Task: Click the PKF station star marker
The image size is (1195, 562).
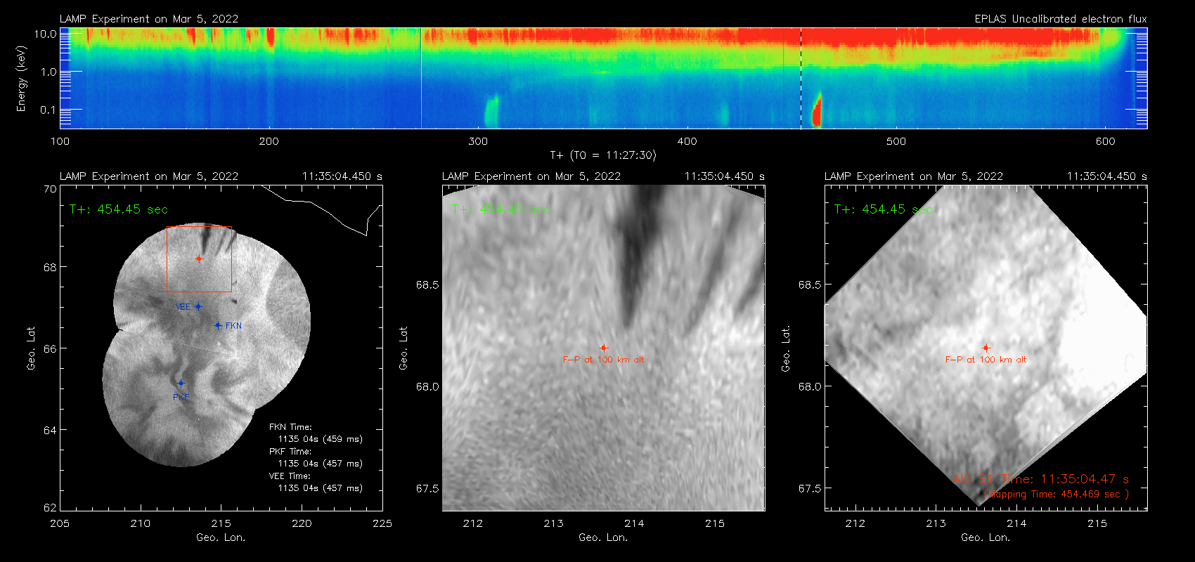Action: 181,384
